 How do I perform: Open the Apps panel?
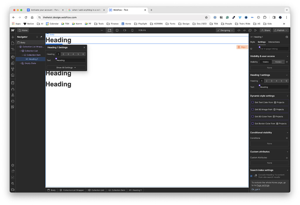[13, 107]
